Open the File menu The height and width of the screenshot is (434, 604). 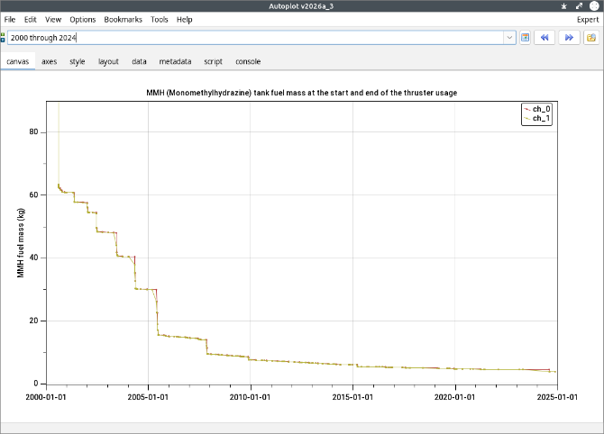click(11, 19)
